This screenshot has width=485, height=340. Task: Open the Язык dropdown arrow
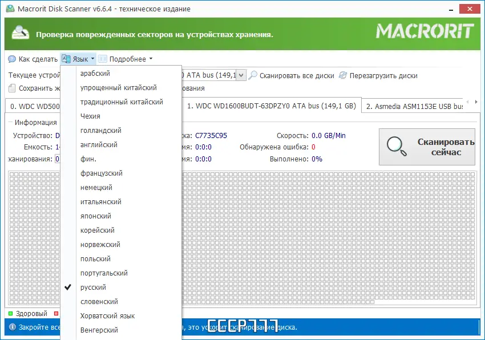pos(92,58)
